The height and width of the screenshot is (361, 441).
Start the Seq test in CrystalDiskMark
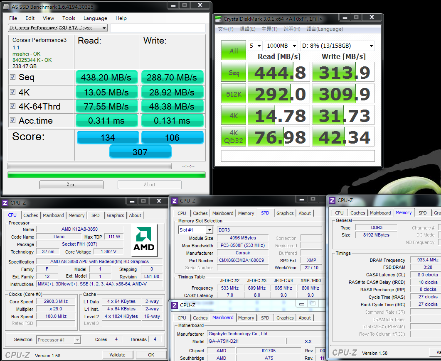coord(234,72)
